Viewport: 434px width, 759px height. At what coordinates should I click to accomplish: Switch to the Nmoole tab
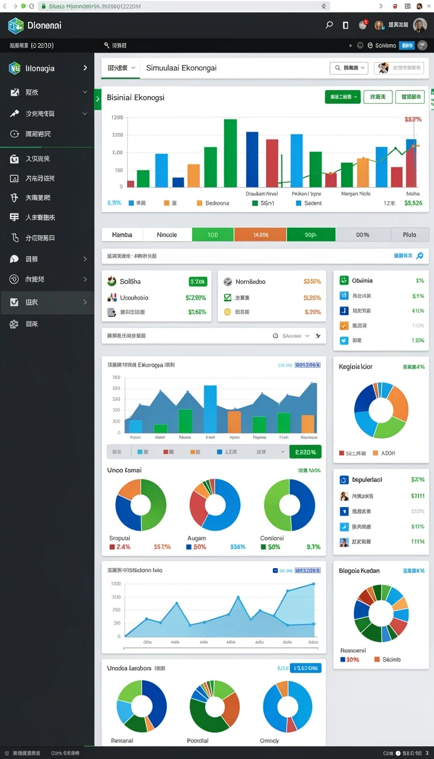[167, 234]
